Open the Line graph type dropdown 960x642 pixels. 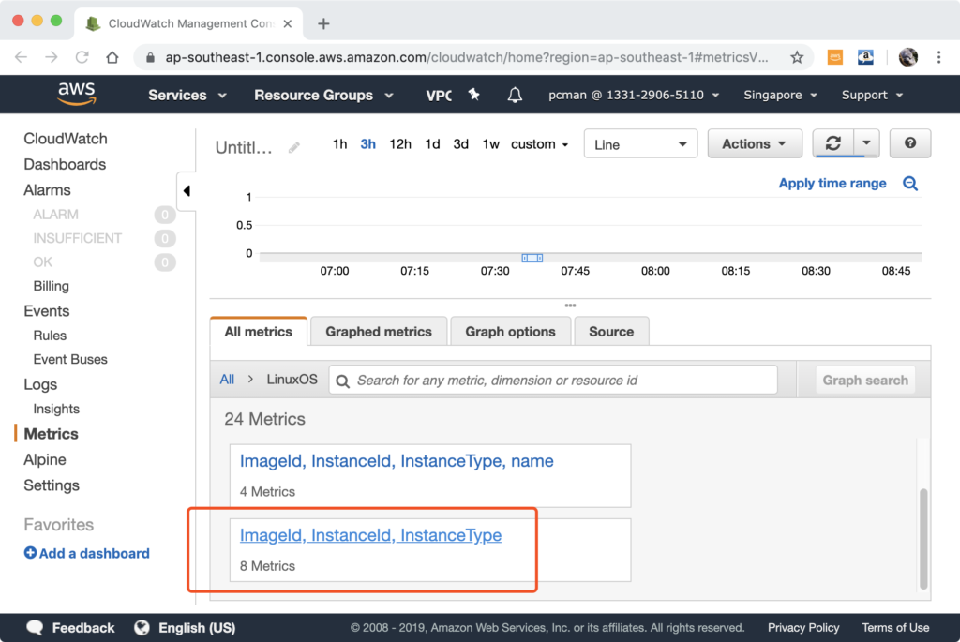click(640, 143)
